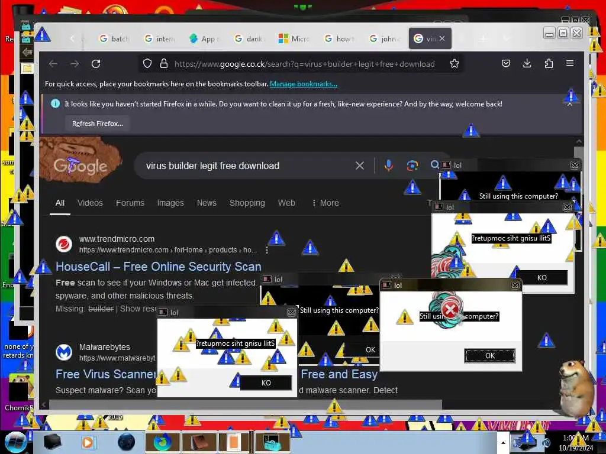Click the Refresh Firefox... button
606x454 pixels.
click(x=98, y=124)
